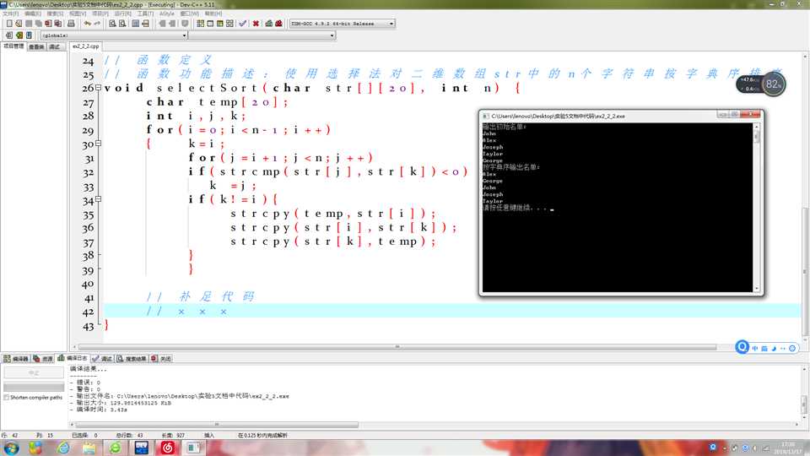Click the console window vertical scrollbar
Screen dimensions: 810x456
pyautogui.click(x=756, y=208)
